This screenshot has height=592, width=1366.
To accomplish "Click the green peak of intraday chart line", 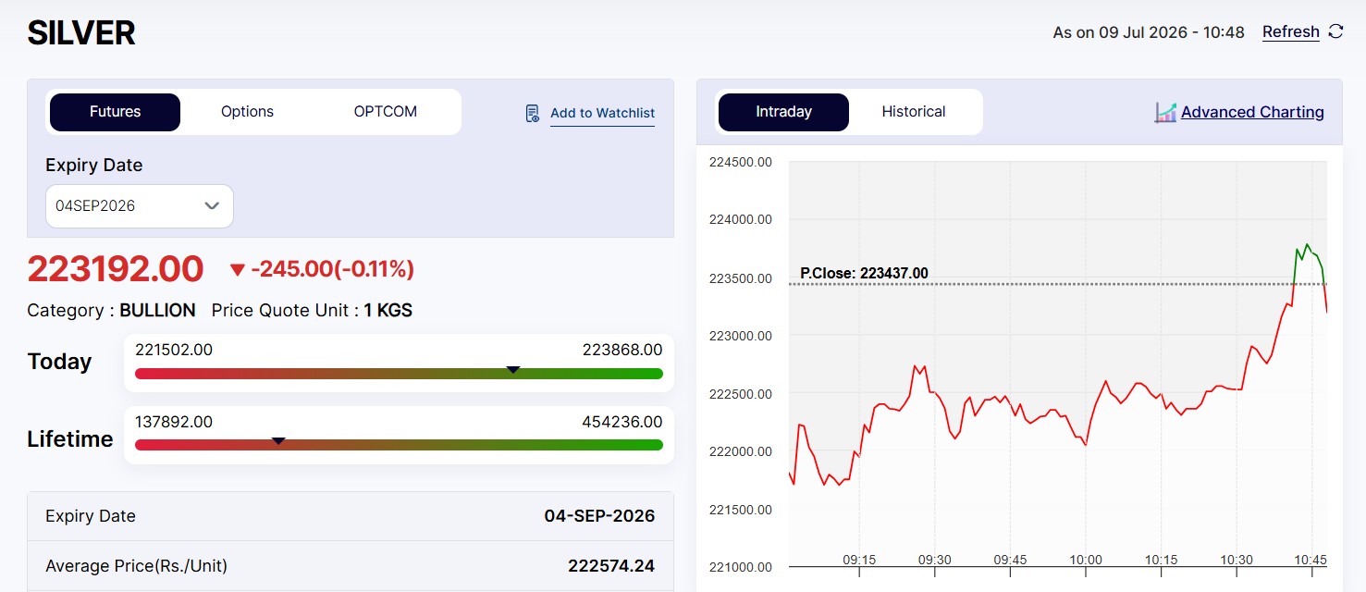I will tap(1307, 245).
